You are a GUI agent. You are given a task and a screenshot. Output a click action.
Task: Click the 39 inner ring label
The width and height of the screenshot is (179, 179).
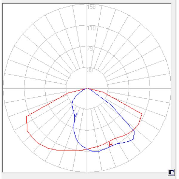click(x=90, y=71)
